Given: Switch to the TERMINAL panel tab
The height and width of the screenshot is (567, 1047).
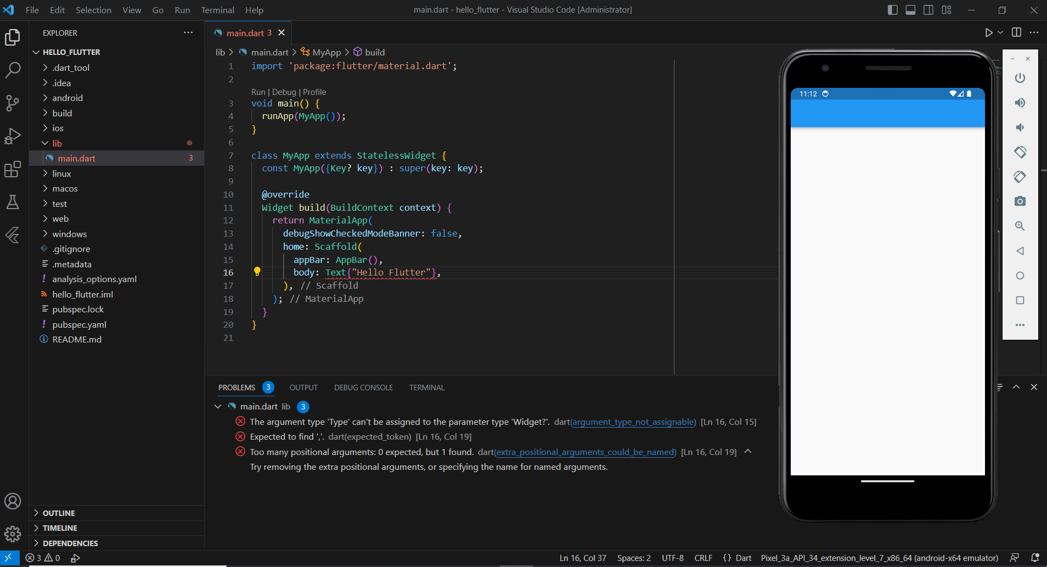Looking at the screenshot, I should click(x=427, y=388).
